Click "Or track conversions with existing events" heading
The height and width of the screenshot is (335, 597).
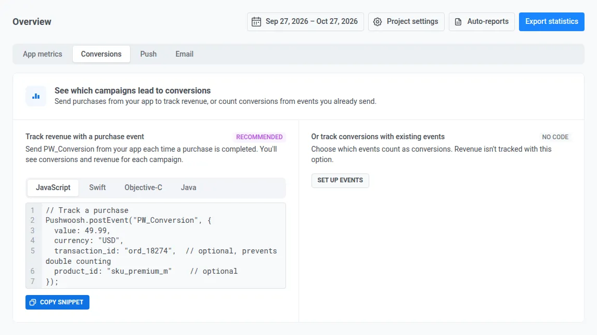click(x=378, y=137)
